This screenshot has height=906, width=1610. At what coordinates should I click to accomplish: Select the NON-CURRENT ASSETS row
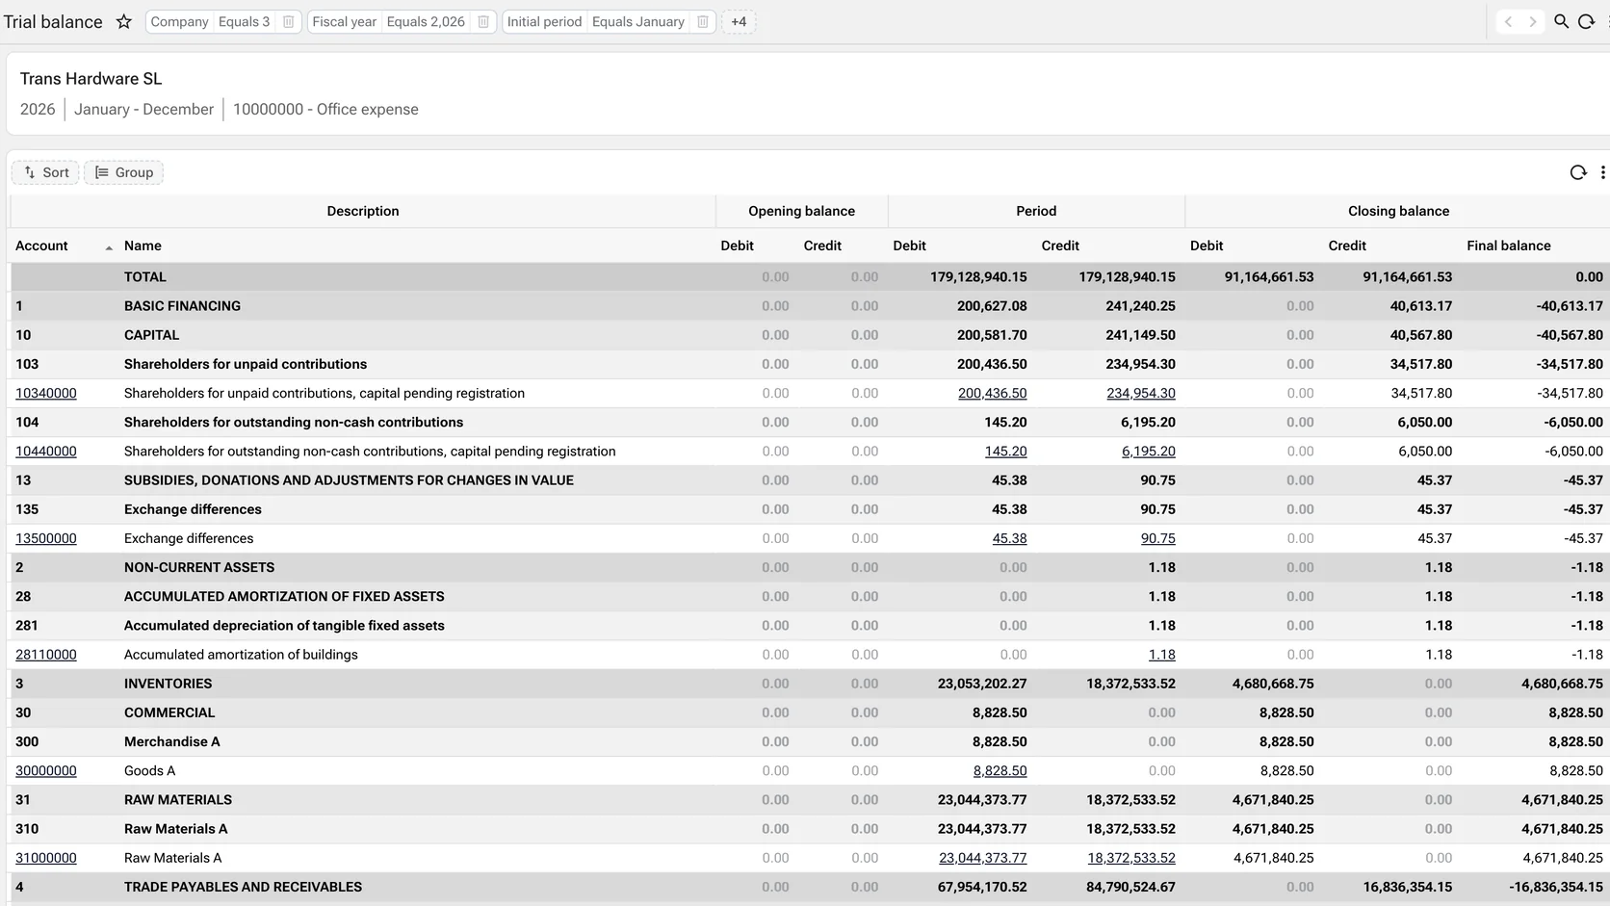[x=809, y=567]
